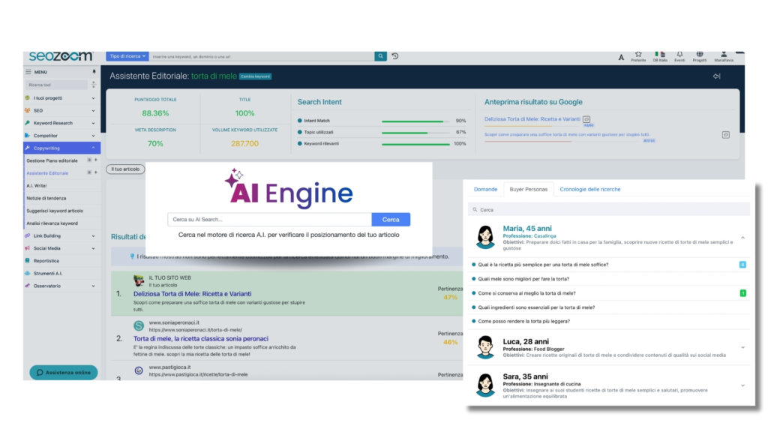Screen dimensions: 768x432
Task: Click Sara's avatar image
Action: (x=485, y=385)
